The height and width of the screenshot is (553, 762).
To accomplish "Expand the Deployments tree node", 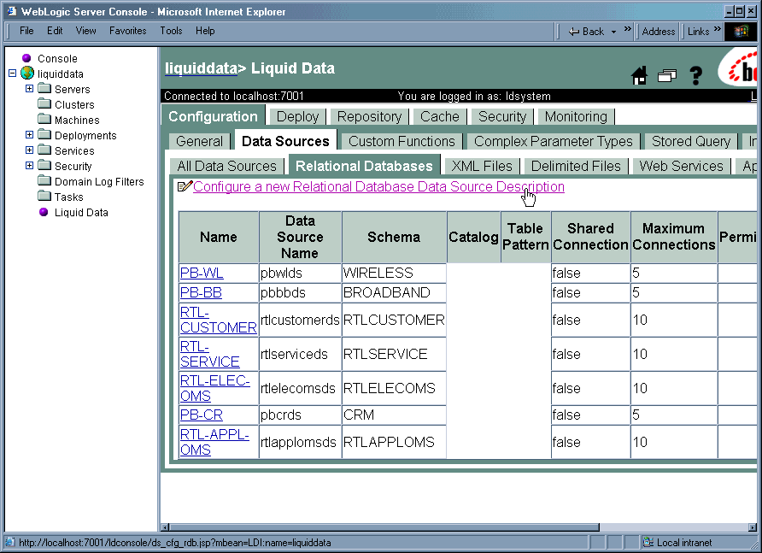I will 29,135.
